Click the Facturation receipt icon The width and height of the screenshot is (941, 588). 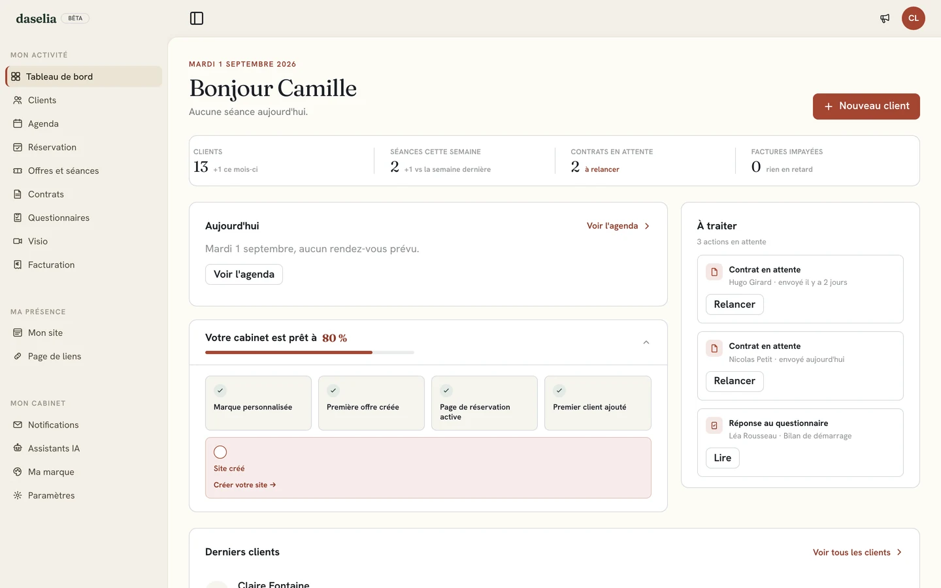(18, 265)
